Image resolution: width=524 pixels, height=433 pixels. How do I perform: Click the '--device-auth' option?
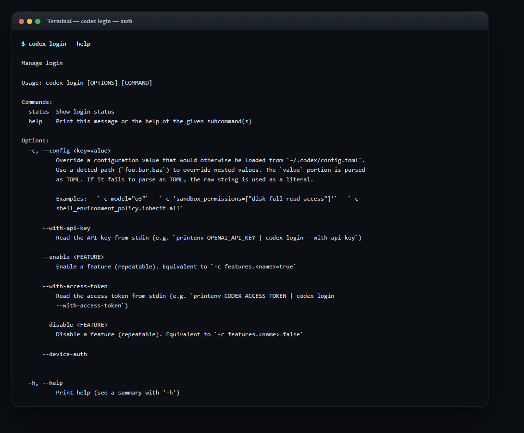pos(64,354)
